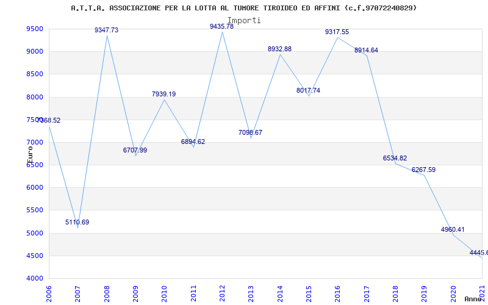Click the 6894.62 data label

pos(193,142)
